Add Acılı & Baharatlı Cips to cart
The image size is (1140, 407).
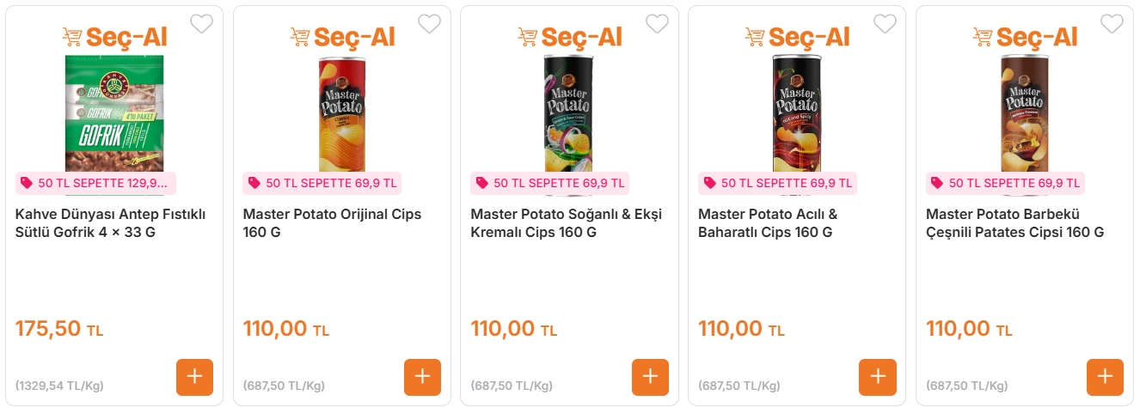[x=877, y=377]
